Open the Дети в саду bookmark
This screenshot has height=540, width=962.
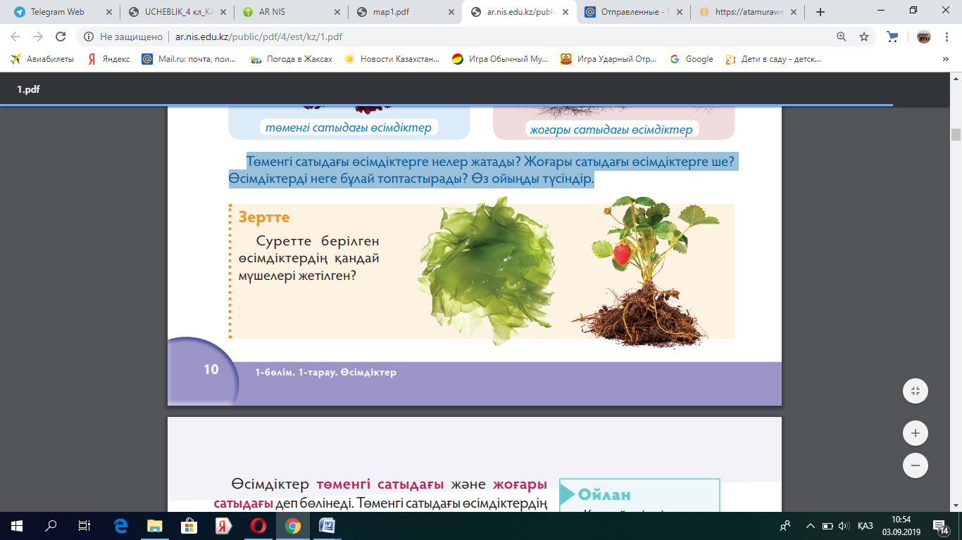773,60
